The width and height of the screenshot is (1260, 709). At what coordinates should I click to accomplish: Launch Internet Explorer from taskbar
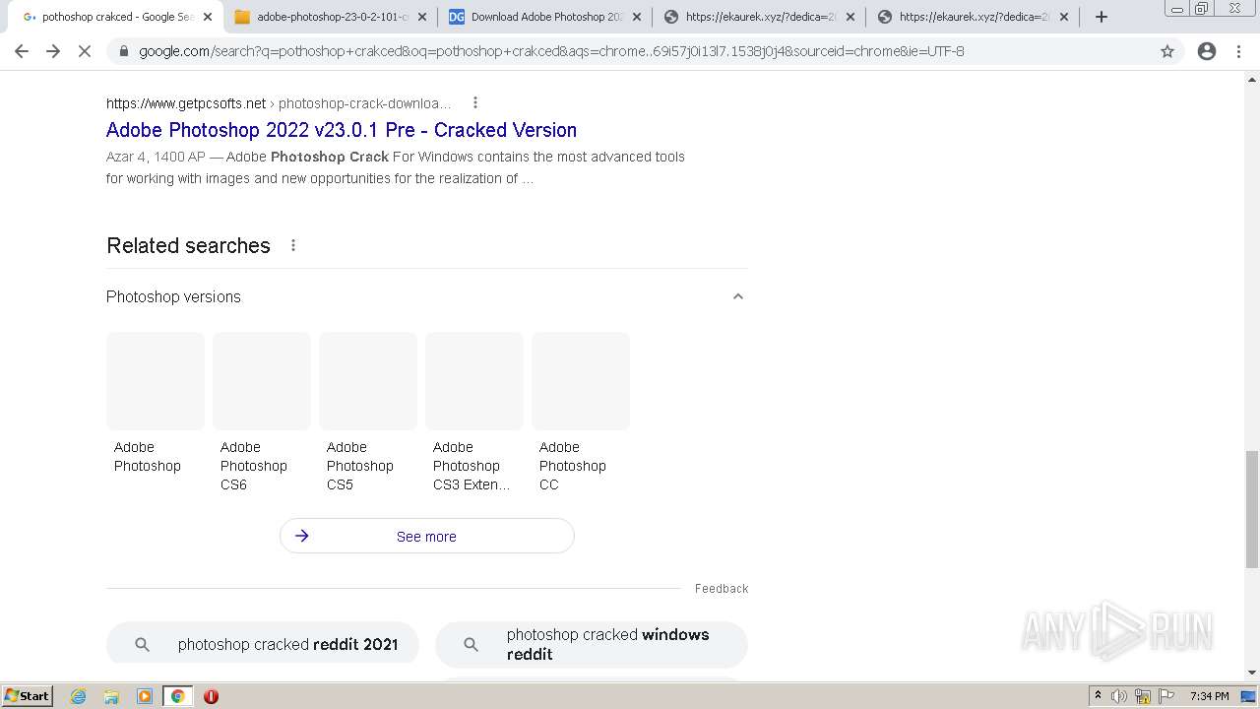(x=79, y=696)
